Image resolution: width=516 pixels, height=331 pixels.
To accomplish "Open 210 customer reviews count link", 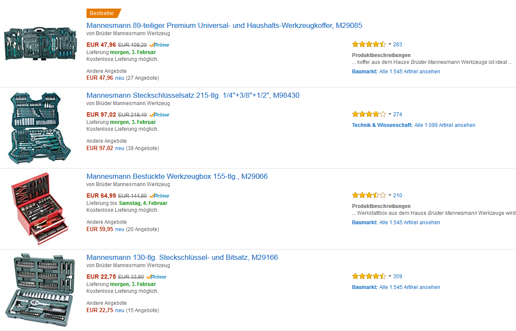I will [397, 196].
